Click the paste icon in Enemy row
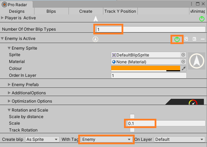207x147 pixels. pyautogui.click(x=194, y=39)
